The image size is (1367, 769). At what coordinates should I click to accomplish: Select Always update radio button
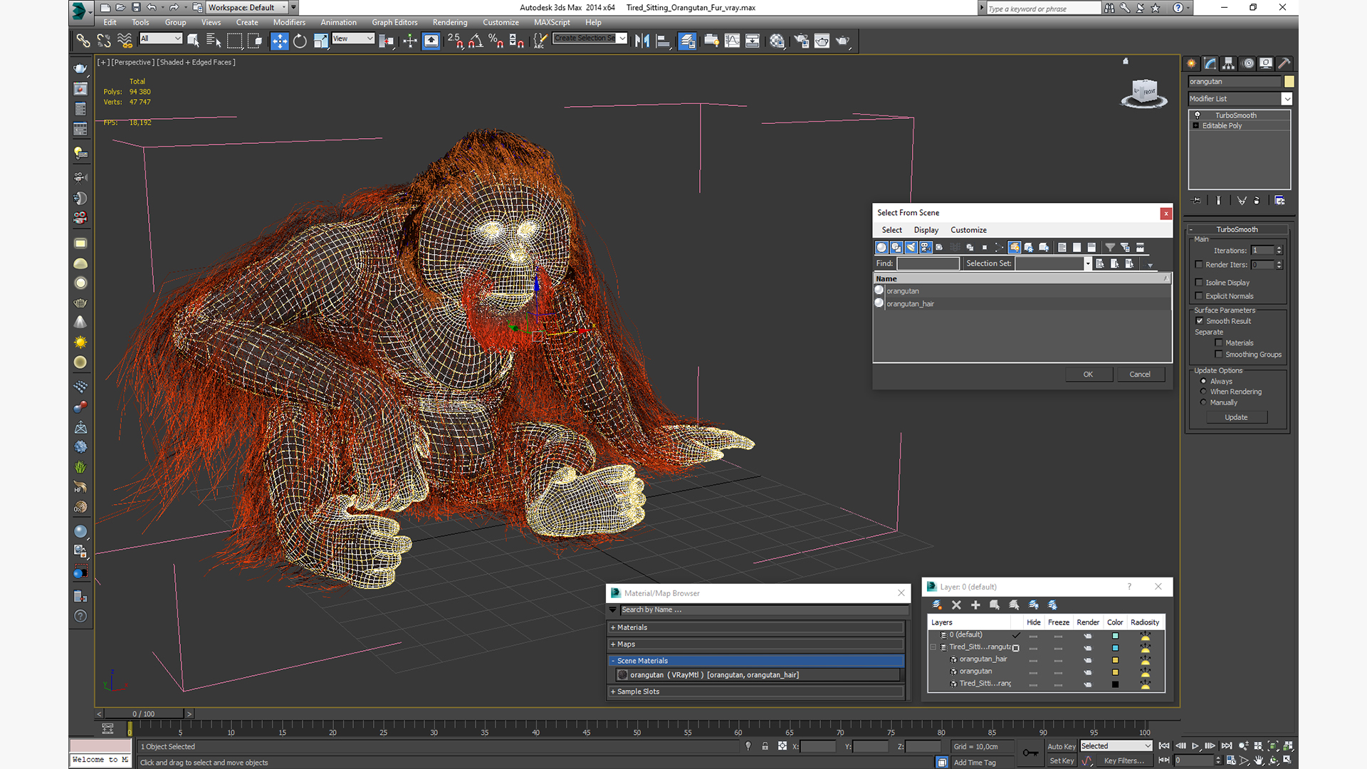pos(1204,382)
